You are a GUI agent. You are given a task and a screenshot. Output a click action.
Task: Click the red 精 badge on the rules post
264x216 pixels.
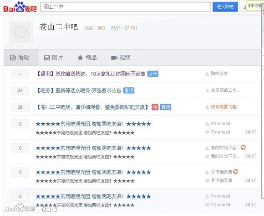coord(155,107)
